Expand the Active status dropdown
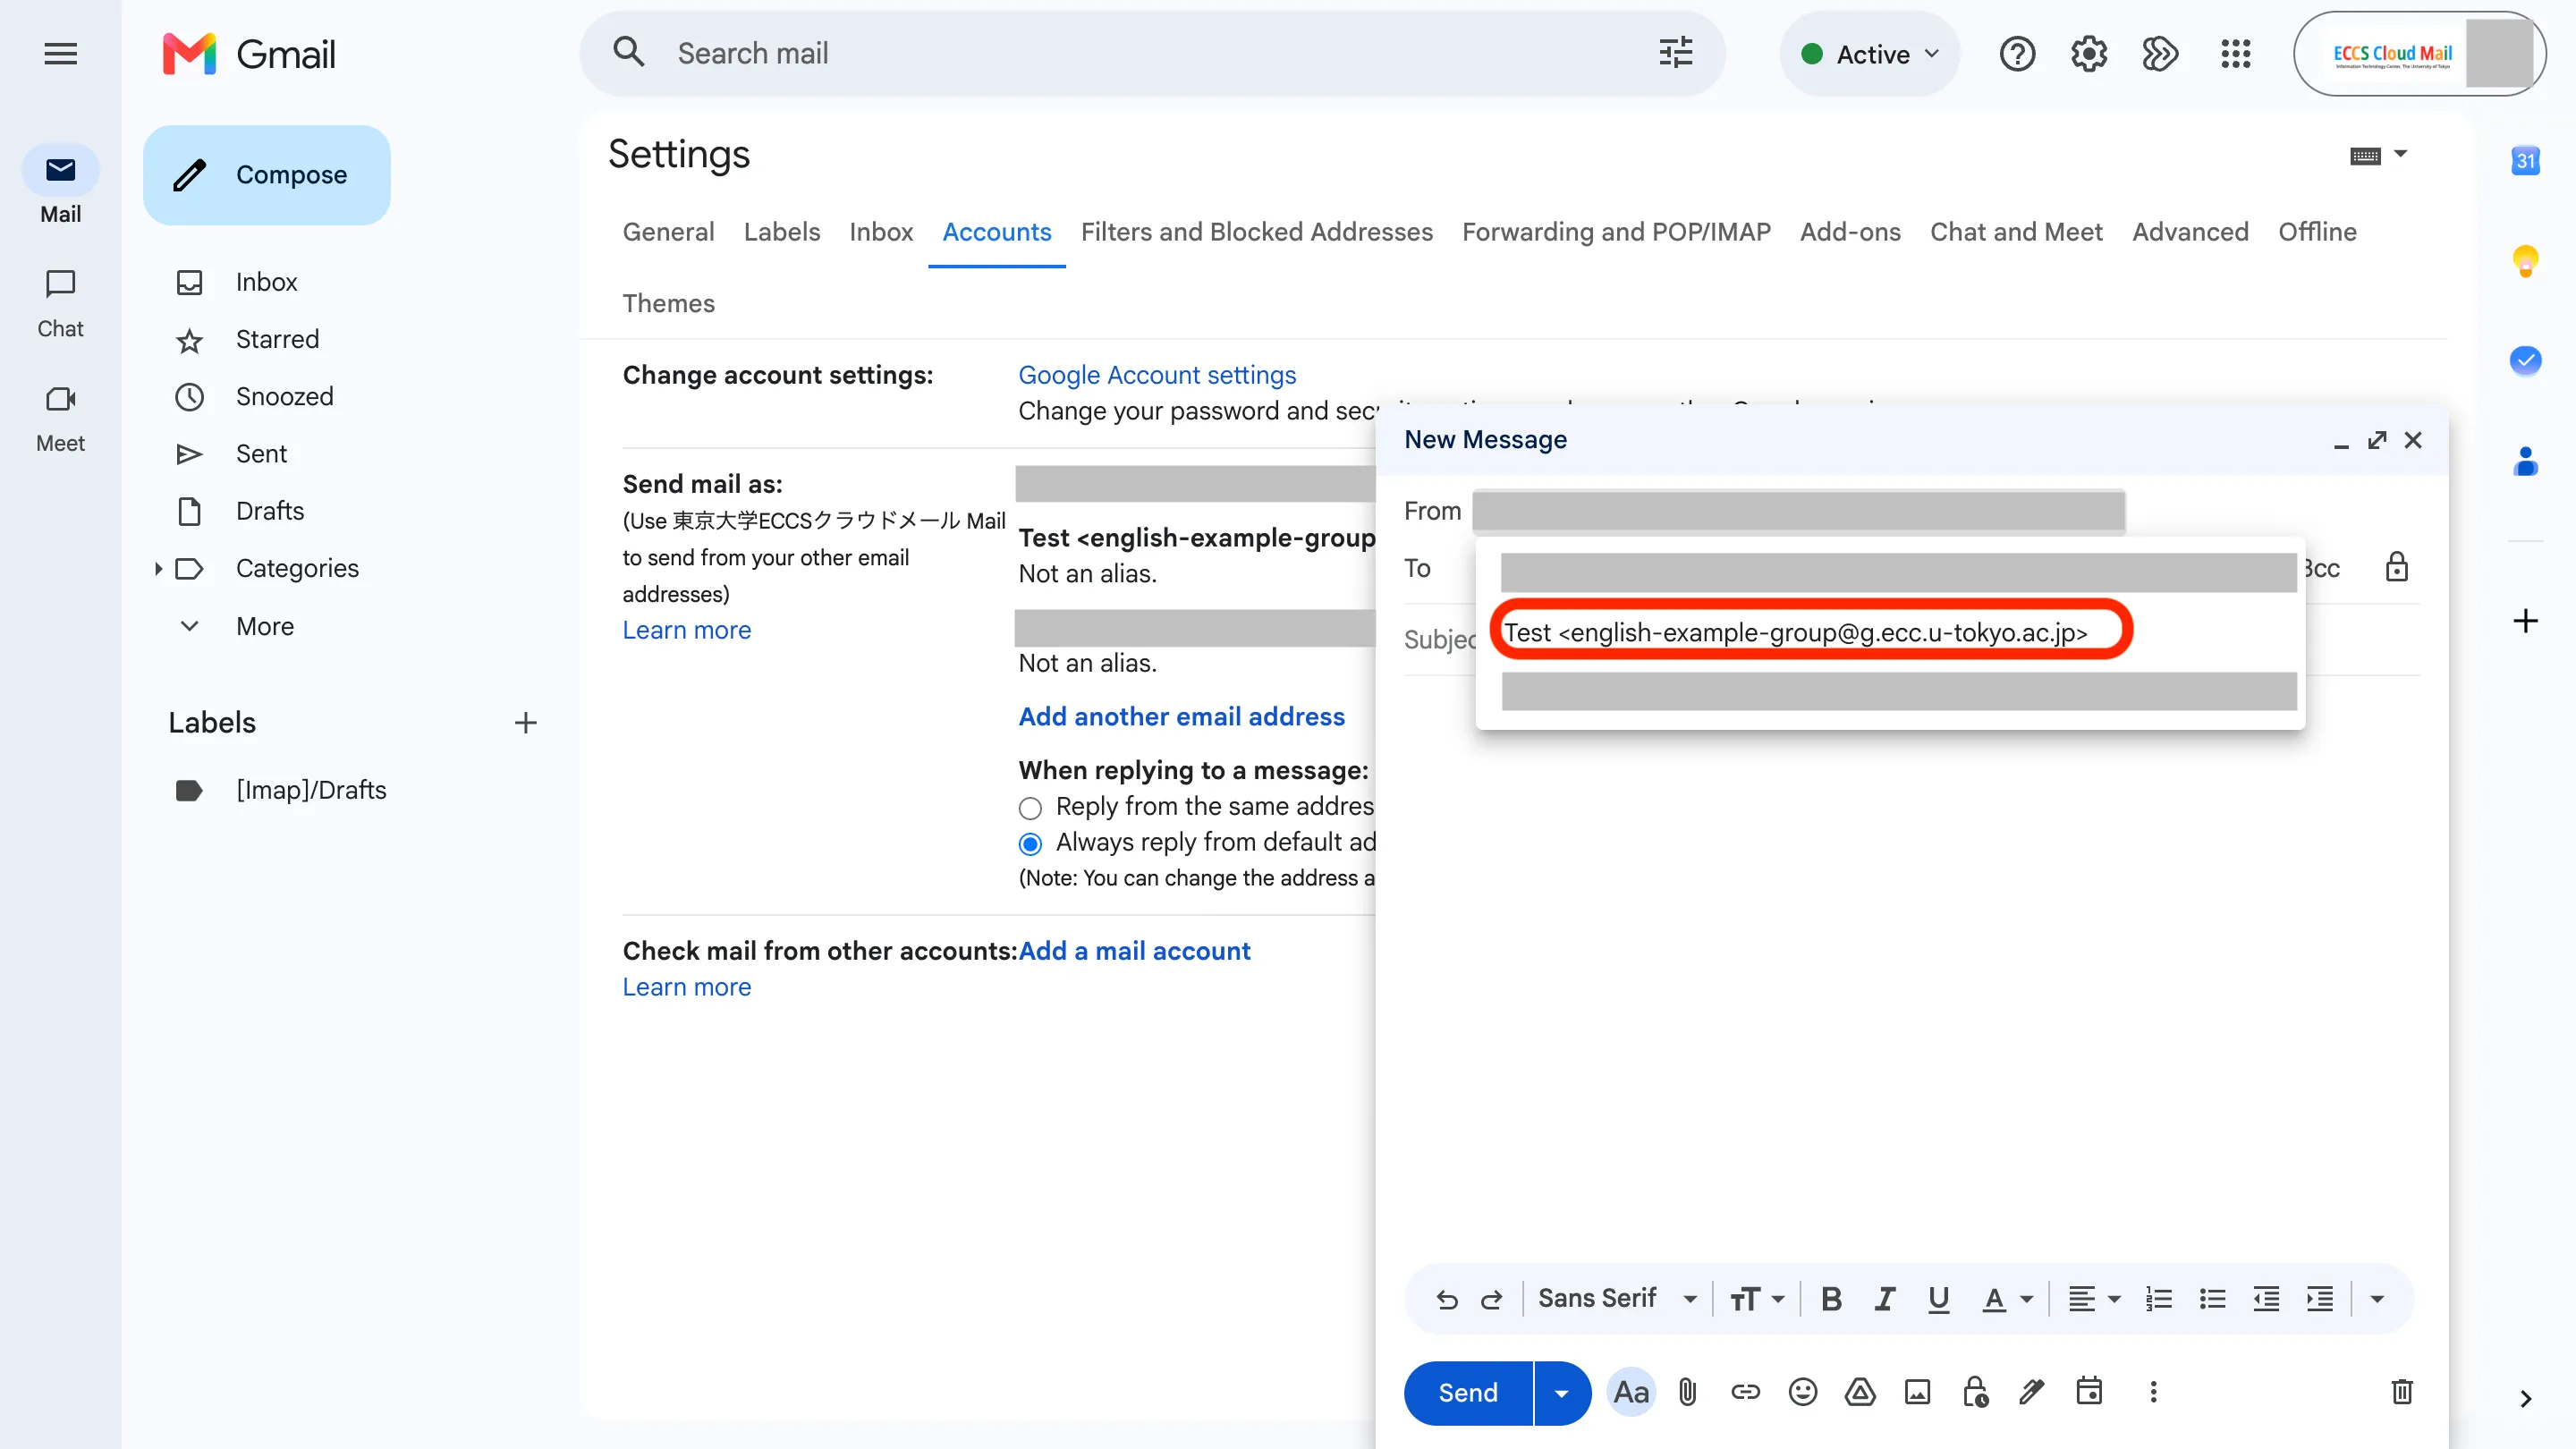The image size is (2576, 1449). pyautogui.click(x=1870, y=54)
